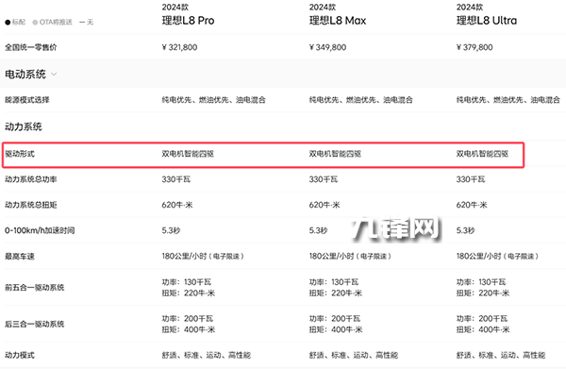Click the 后三合一驱动系统 row label
This screenshot has width=566, height=369.
(x=34, y=324)
